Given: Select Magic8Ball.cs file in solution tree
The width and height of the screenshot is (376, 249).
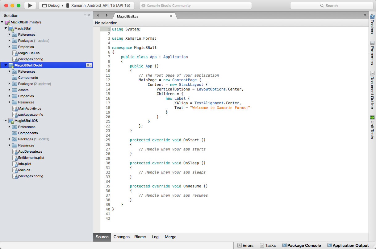Looking at the screenshot, I should click(x=29, y=53).
